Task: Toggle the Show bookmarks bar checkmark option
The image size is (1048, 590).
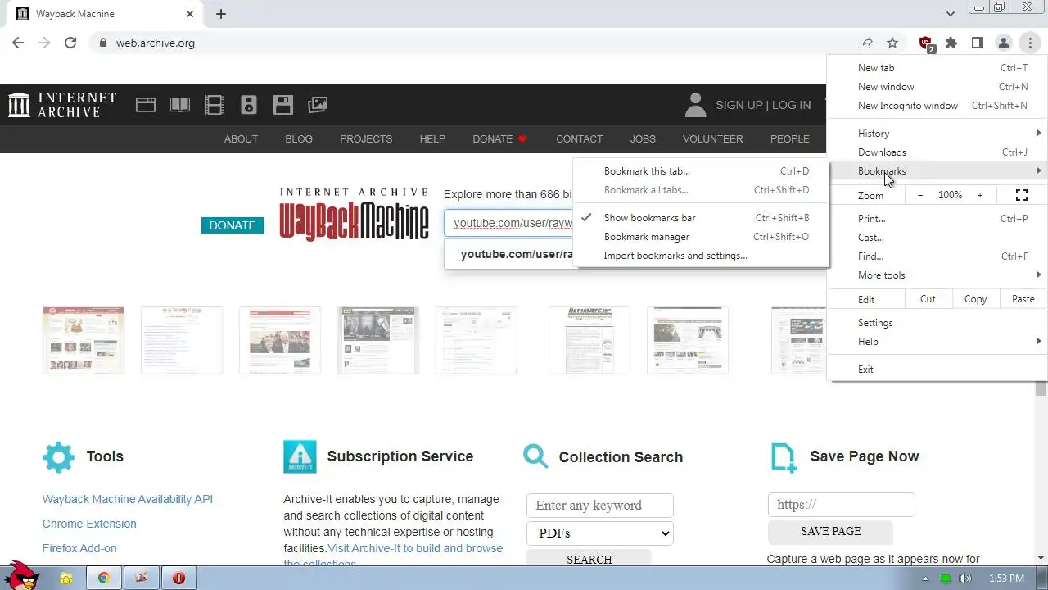Action: [701, 218]
